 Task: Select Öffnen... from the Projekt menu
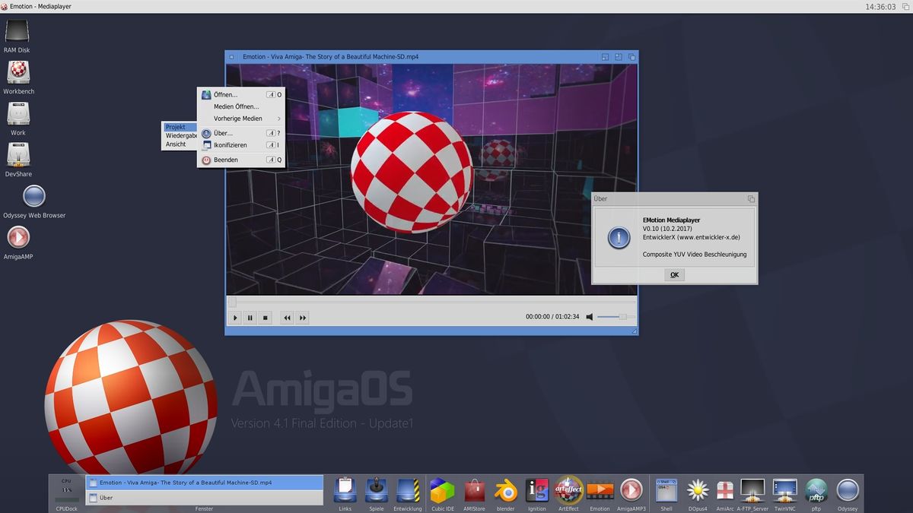point(225,95)
